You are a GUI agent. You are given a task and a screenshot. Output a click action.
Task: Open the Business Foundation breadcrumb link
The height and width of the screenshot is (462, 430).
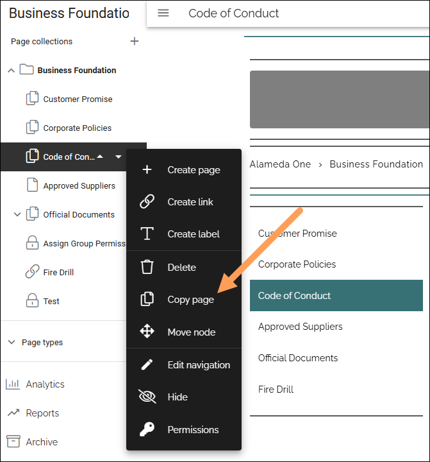pos(376,164)
